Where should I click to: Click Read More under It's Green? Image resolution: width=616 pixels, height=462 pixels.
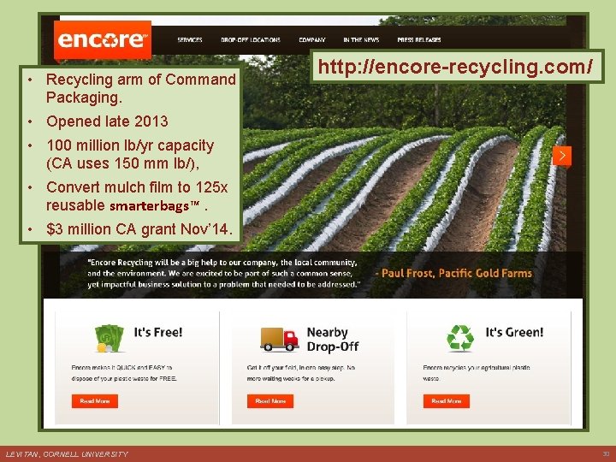pos(447,401)
